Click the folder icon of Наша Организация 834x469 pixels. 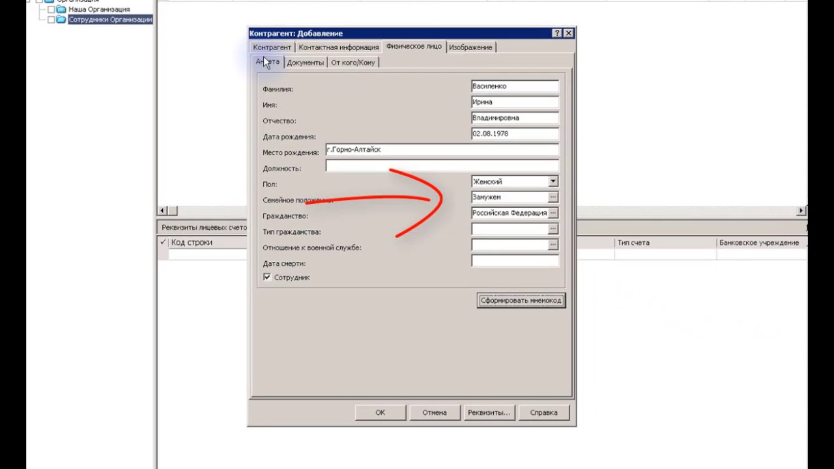61,10
